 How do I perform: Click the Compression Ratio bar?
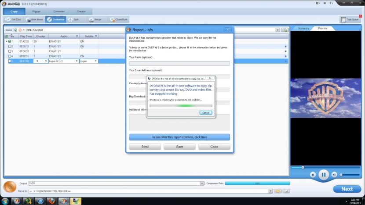tap(257, 183)
